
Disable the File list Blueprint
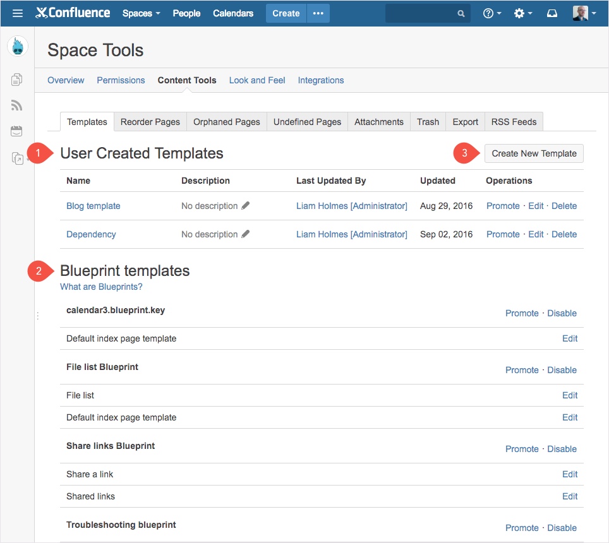pos(562,370)
